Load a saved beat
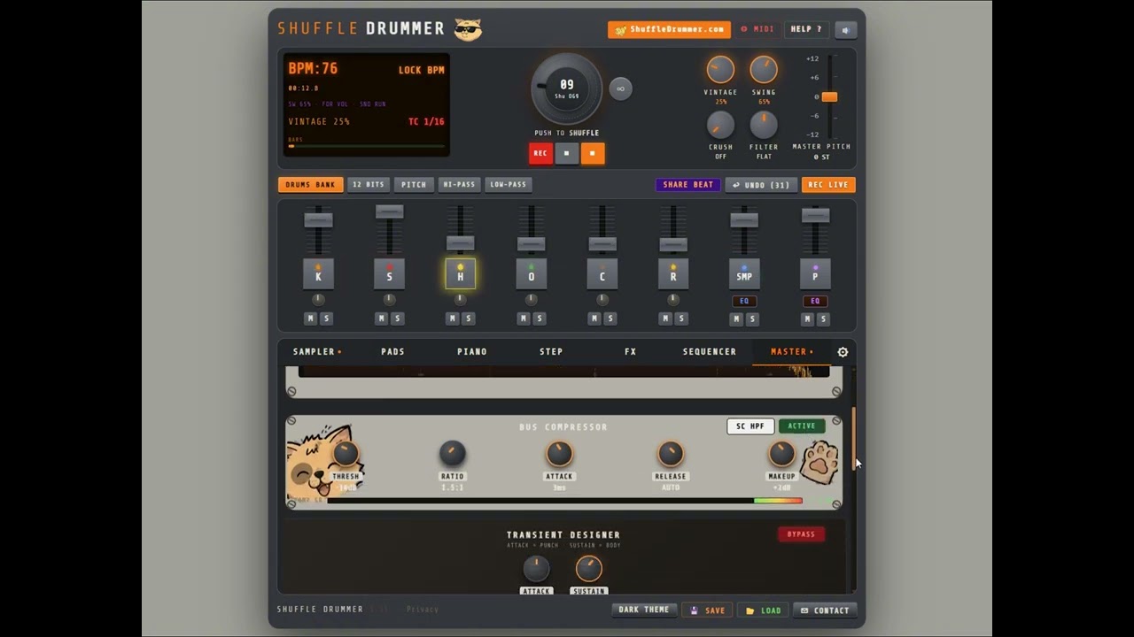1134x637 pixels. tap(763, 610)
